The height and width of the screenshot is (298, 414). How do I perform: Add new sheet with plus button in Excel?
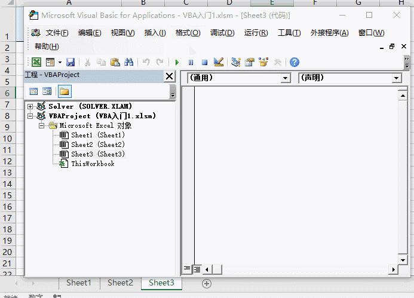207,284
